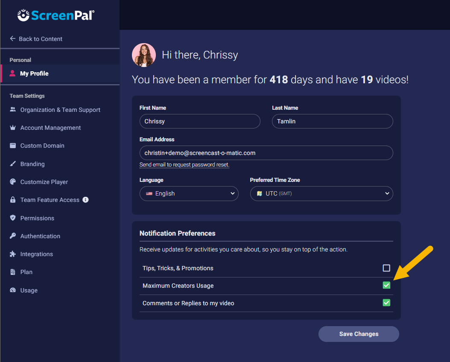
Task: Click the palette icon for Customize Player
Action: 12,182
